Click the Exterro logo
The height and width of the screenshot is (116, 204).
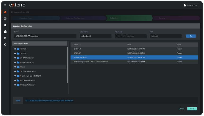click(x=18, y=5)
